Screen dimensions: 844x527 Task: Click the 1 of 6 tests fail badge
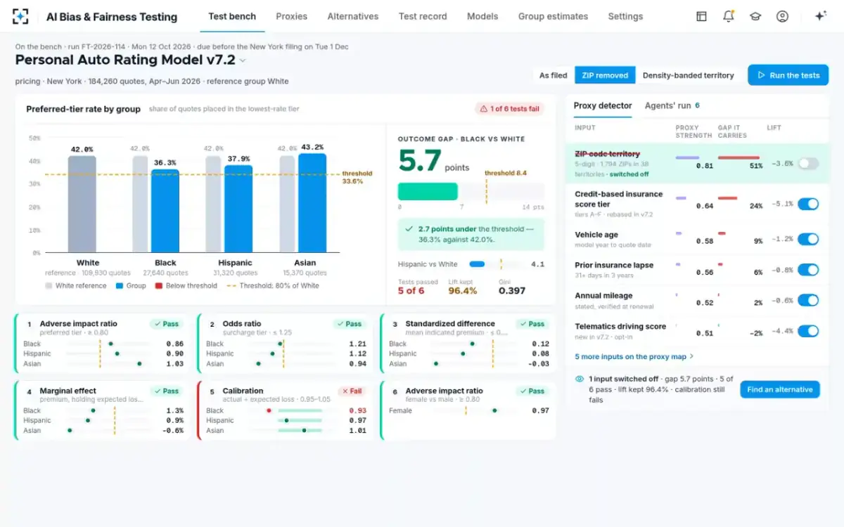click(510, 109)
